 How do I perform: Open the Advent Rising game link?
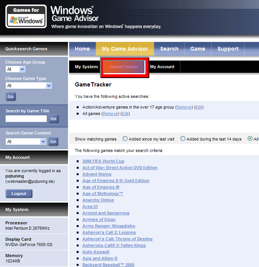pos(97,174)
